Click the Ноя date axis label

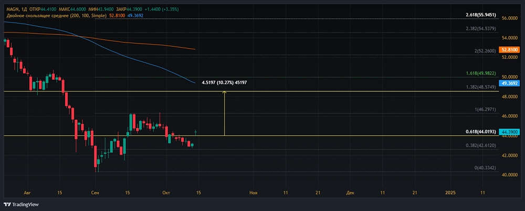(254, 193)
